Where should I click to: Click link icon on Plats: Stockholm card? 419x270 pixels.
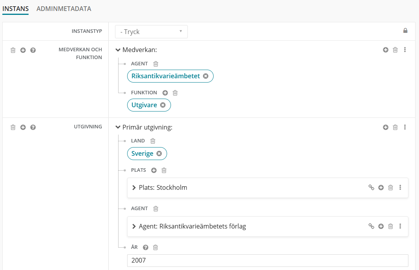371,187
